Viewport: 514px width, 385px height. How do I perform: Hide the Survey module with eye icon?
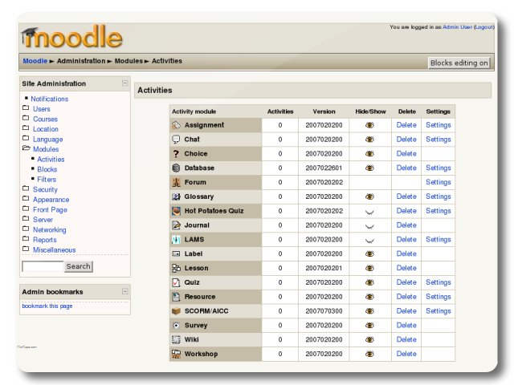pos(369,326)
